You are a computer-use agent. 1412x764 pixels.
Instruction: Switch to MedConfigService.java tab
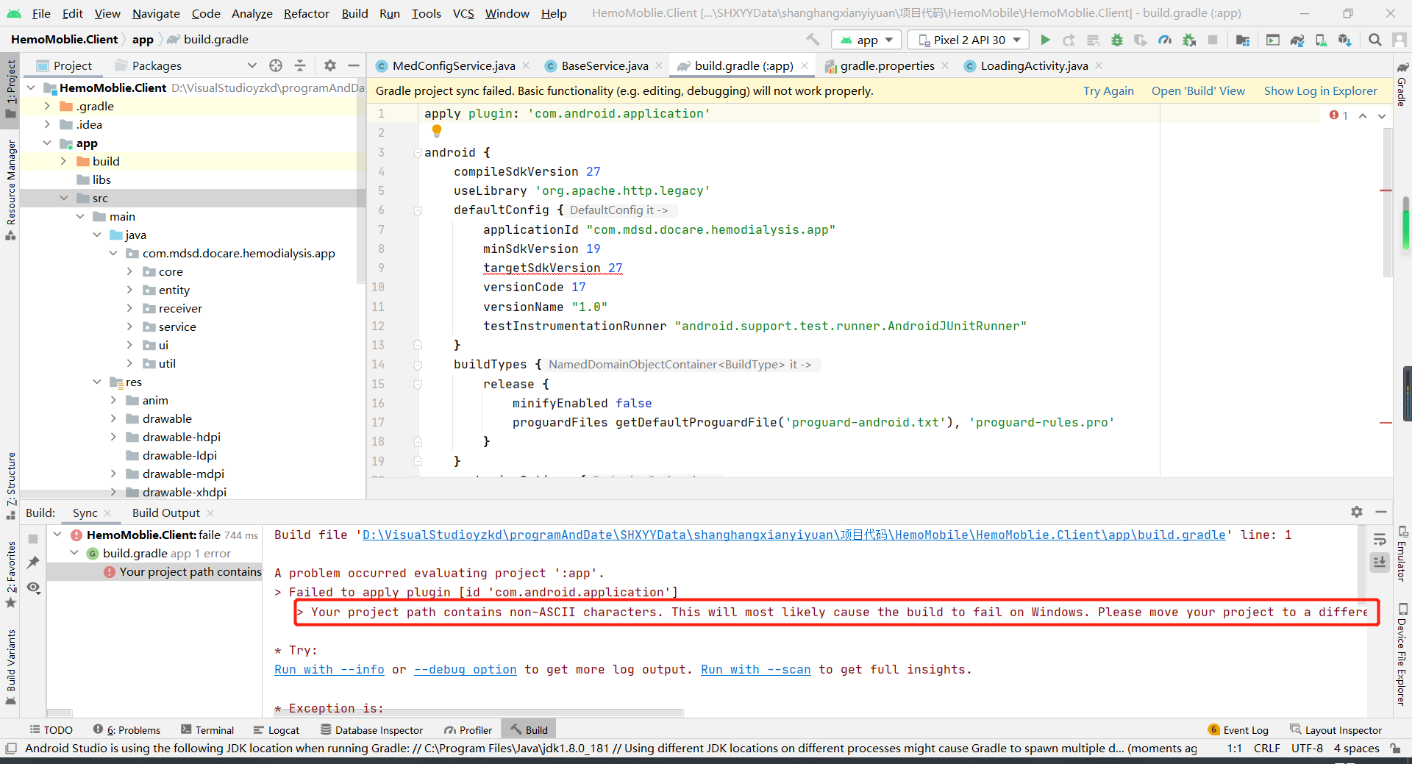pyautogui.click(x=453, y=65)
